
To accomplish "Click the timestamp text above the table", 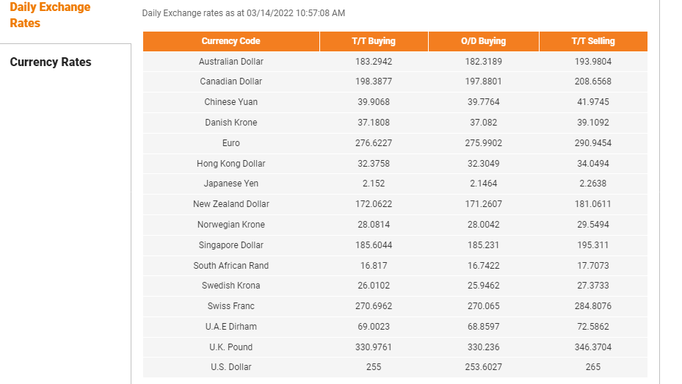I will click(244, 13).
